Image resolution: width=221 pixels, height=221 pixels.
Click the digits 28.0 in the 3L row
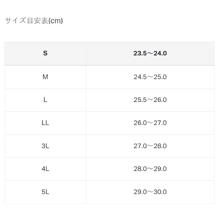(x=160, y=146)
